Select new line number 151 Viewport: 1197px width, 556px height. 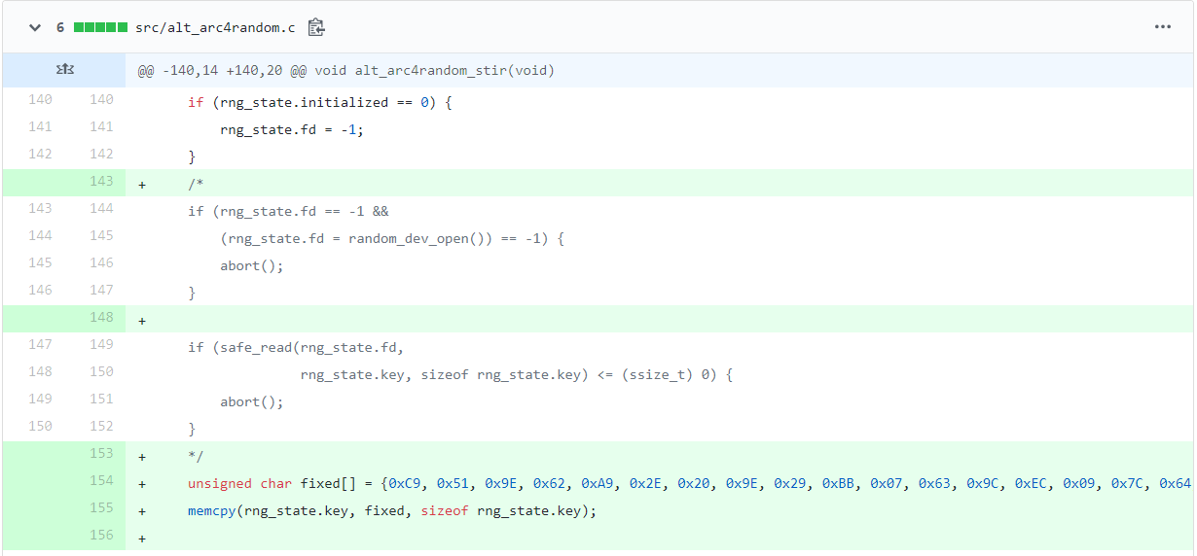[x=101, y=399]
